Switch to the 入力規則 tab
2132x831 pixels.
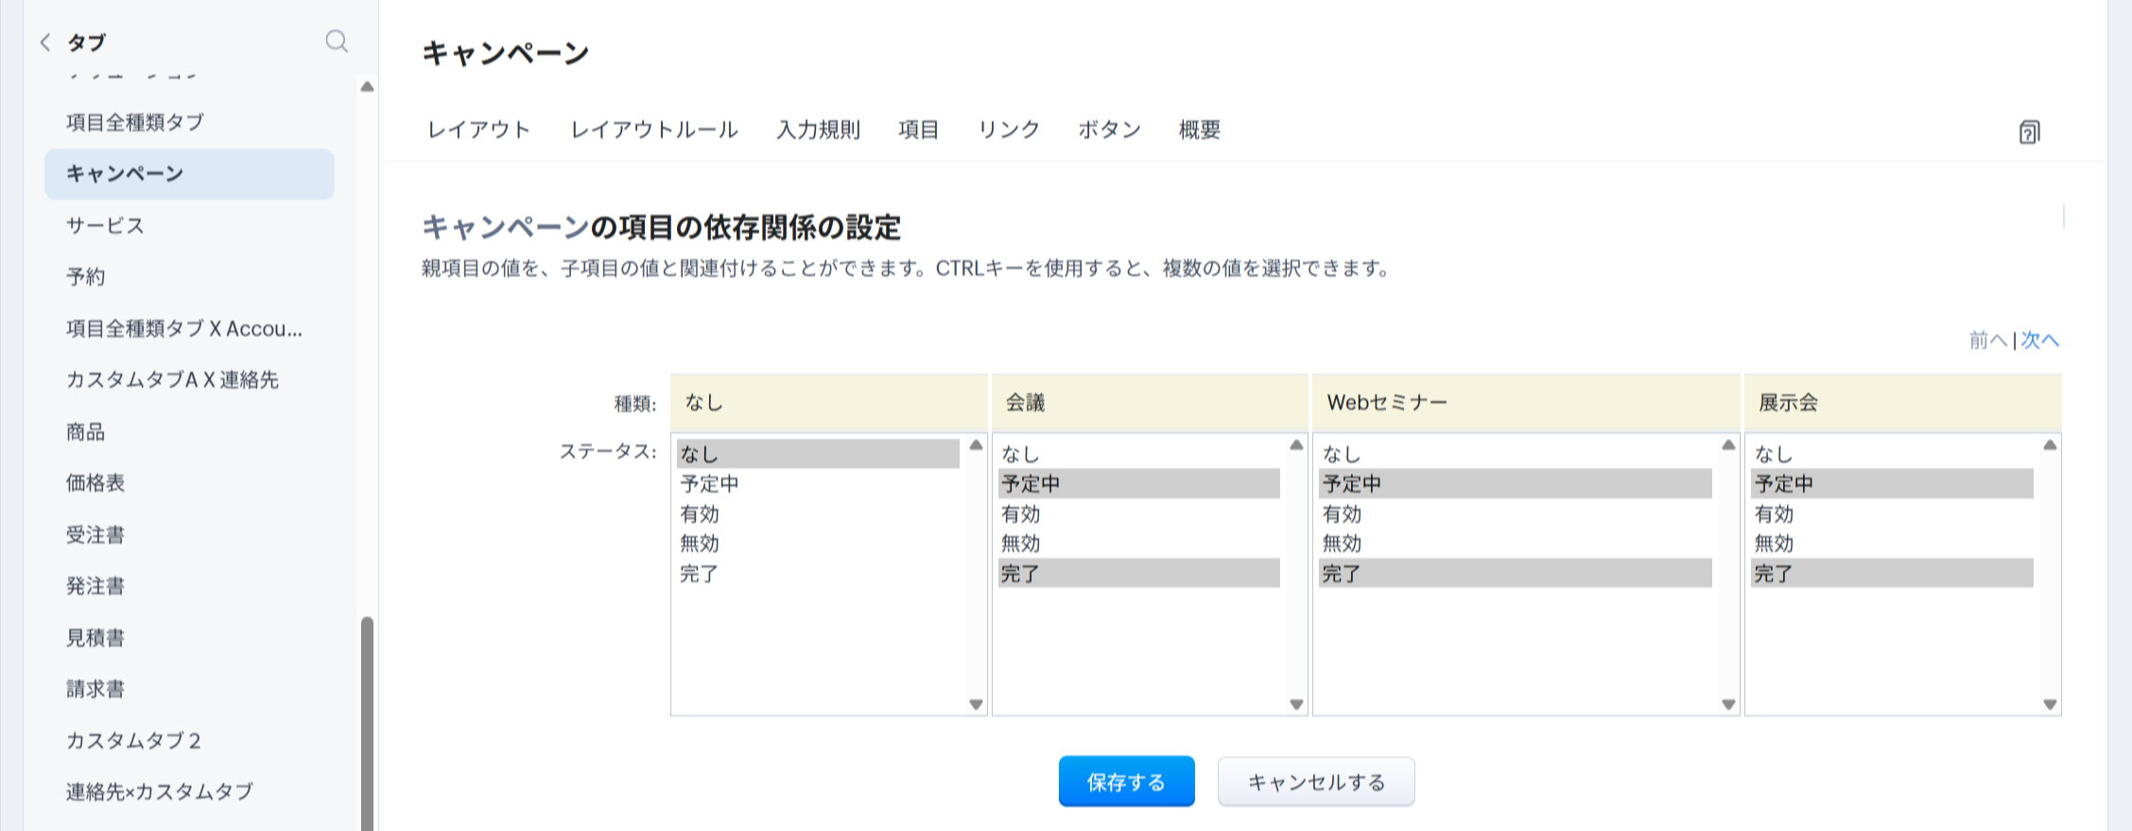pos(818,130)
